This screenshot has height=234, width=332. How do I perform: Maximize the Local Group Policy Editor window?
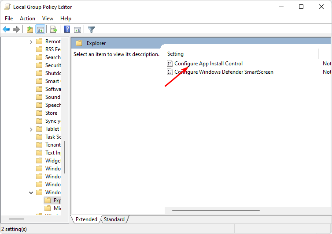[301, 7]
